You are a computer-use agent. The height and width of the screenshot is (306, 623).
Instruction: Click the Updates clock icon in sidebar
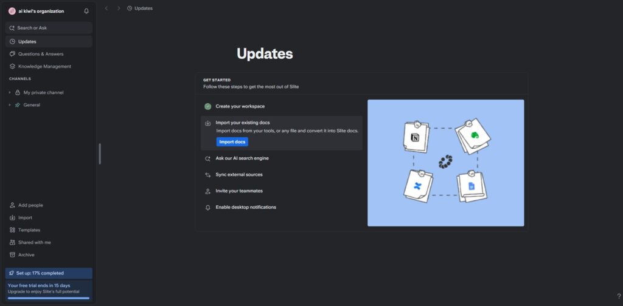click(x=12, y=42)
